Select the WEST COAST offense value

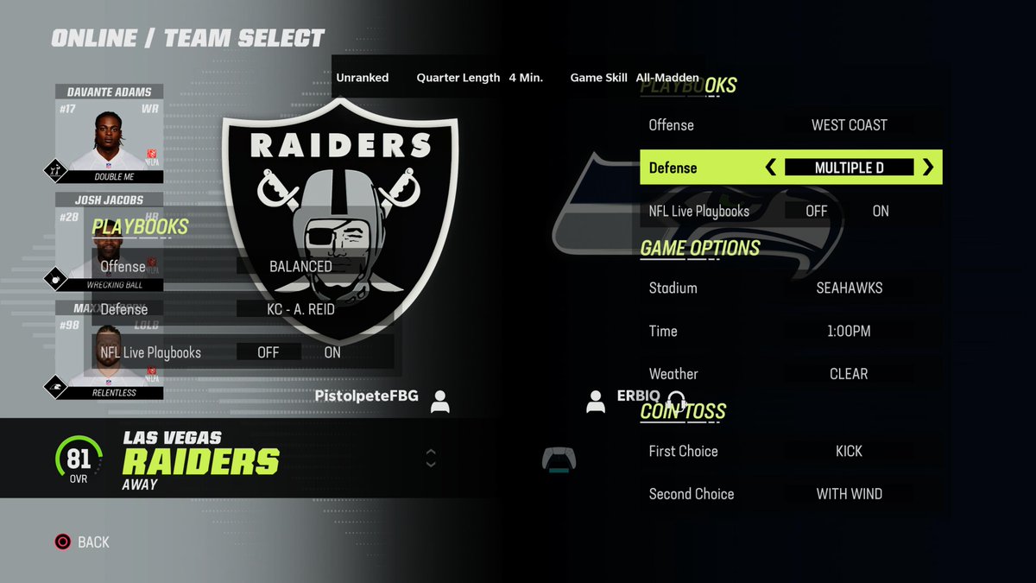[x=850, y=125]
